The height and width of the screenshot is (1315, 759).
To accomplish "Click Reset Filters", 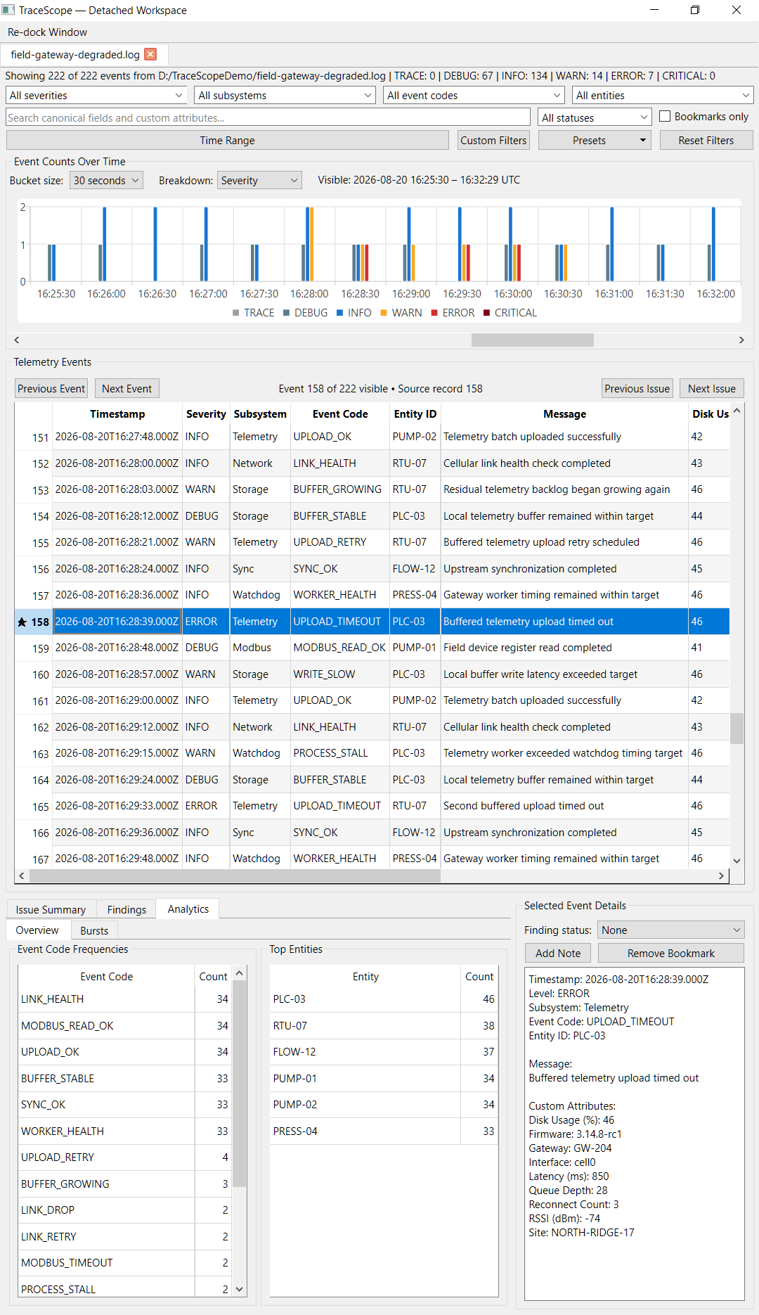I will [x=706, y=140].
